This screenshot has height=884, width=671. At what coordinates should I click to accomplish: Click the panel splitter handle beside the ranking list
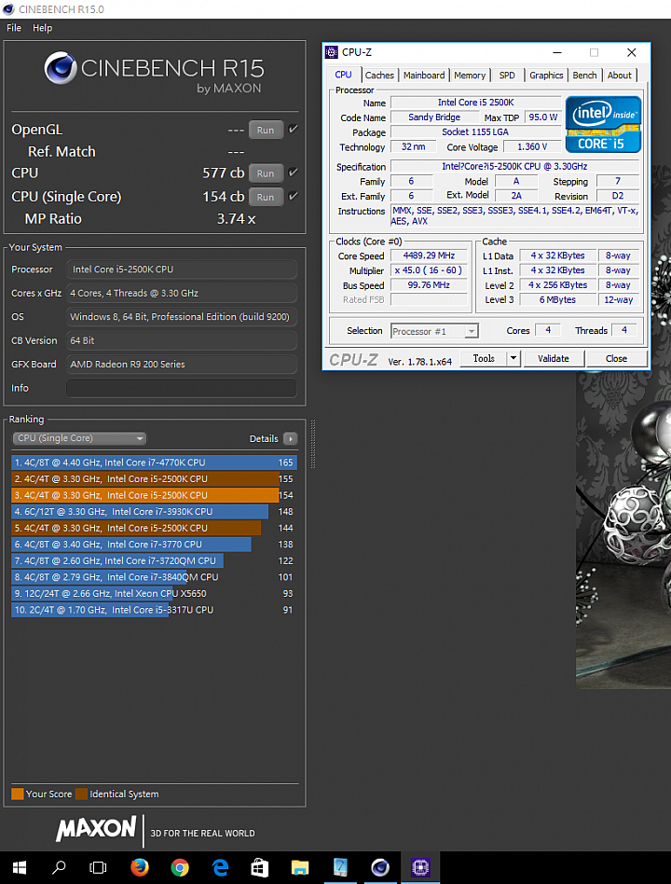pos(313,444)
